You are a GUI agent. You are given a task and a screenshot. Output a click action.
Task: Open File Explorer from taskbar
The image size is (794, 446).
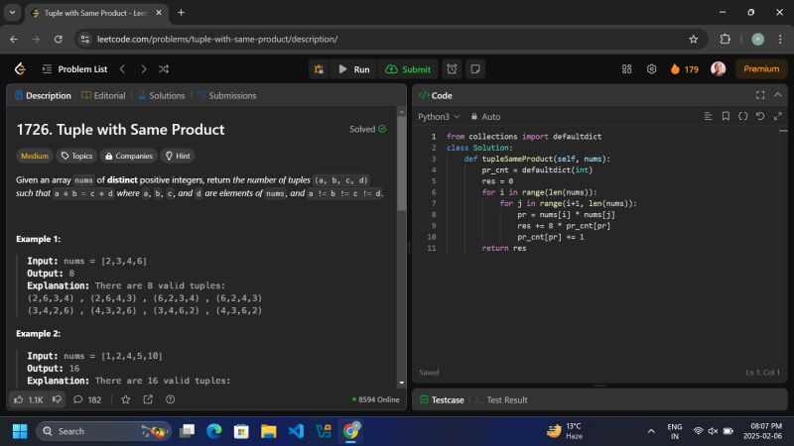pyautogui.click(x=268, y=431)
